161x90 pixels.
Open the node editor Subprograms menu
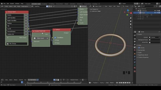pyautogui.click(x=25, y=6)
